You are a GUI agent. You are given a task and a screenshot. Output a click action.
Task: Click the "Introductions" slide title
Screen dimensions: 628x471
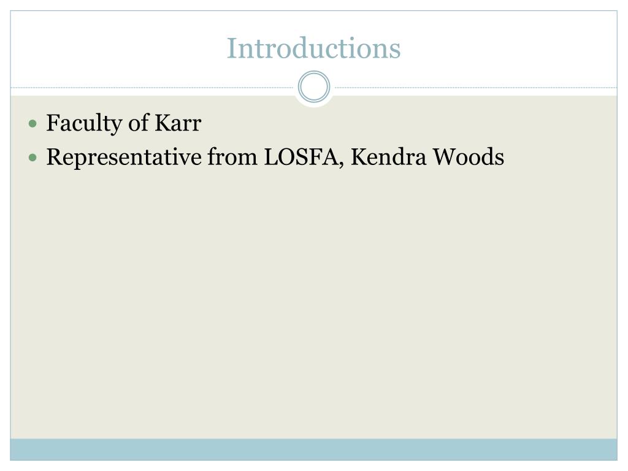tap(313, 48)
